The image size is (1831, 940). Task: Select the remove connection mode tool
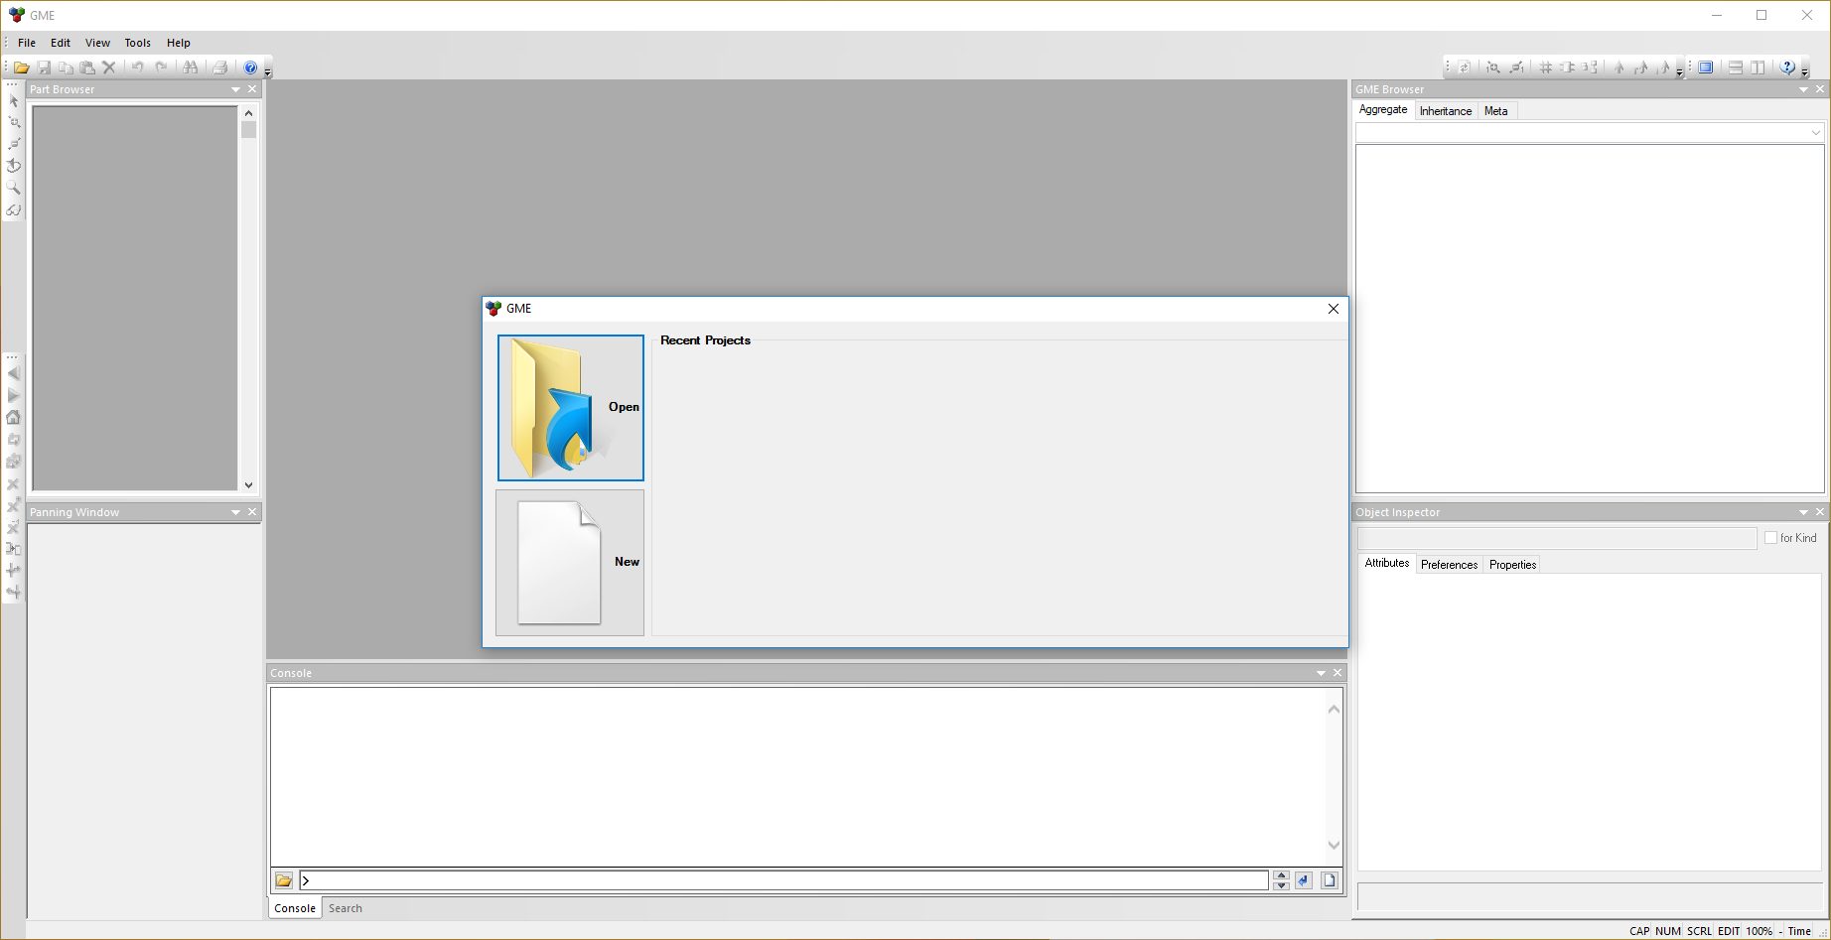coord(14,144)
